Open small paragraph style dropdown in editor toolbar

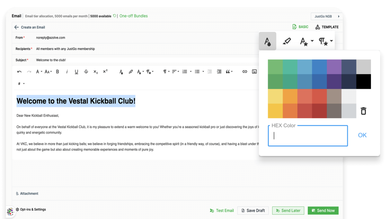pyautogui.click(x=150, y=72)
